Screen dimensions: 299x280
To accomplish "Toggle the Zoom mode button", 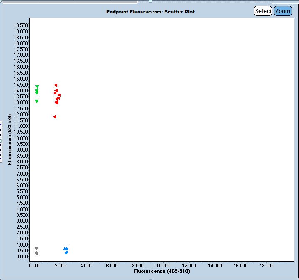I will click(283, 11).
